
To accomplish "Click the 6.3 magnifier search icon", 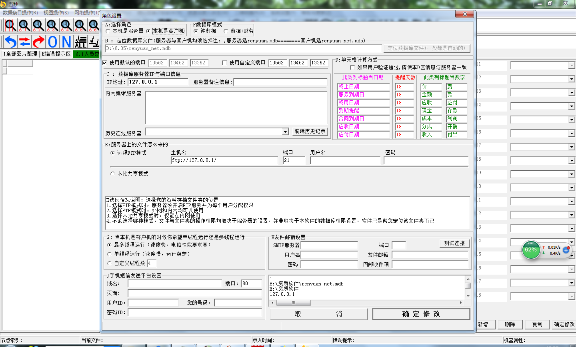I will pyautogui.click(x=52, y=26).
